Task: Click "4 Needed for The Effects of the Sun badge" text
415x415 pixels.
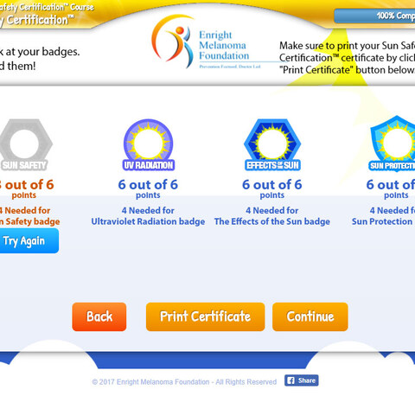Action: [x=272, y=216]
